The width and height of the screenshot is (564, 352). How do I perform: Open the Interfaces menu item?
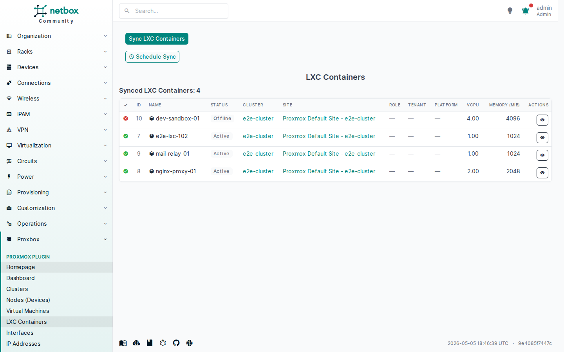click(x=56, y=333)
